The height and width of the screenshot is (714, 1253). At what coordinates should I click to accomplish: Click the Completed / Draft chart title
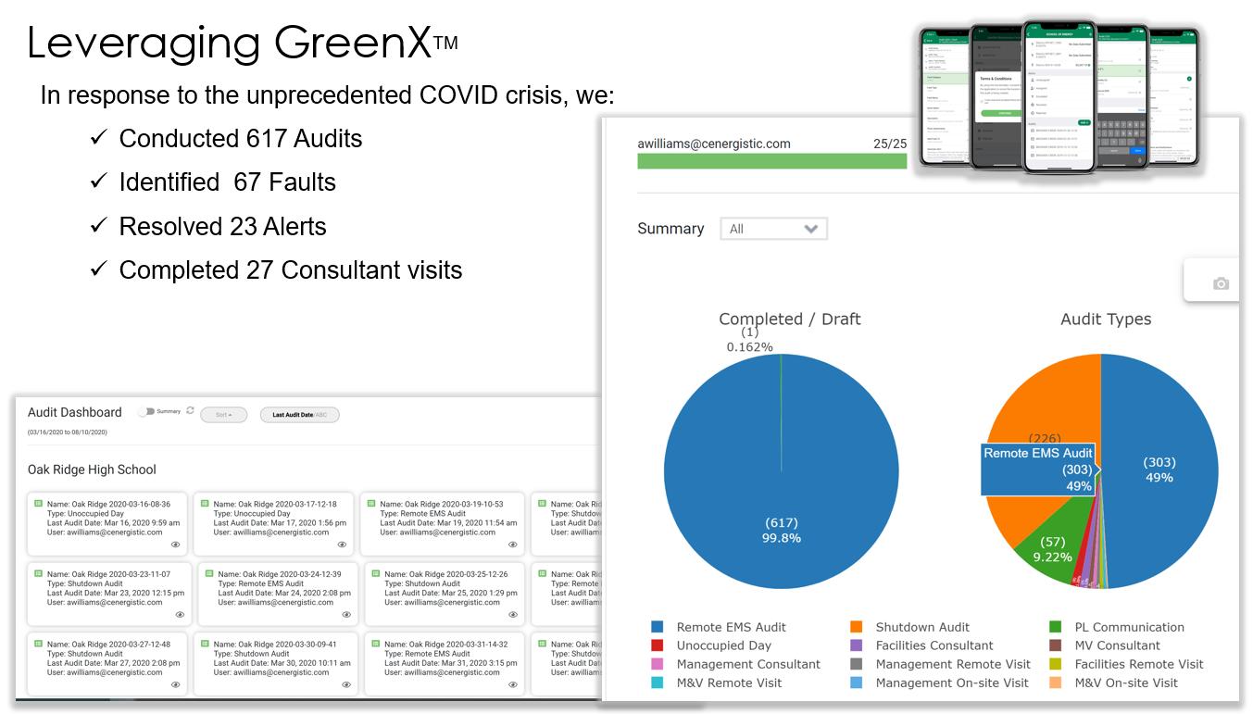point(790,319)
